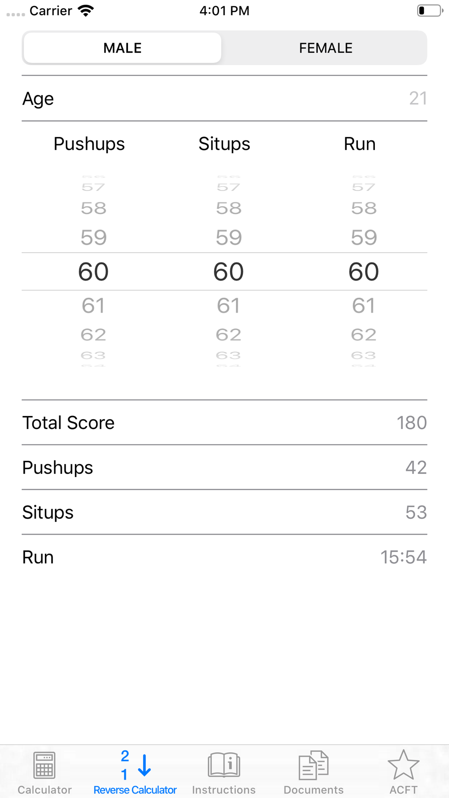
Task: Pick 61 in the Run wheel
Action: pyautogui.click(x=364, y=306)
